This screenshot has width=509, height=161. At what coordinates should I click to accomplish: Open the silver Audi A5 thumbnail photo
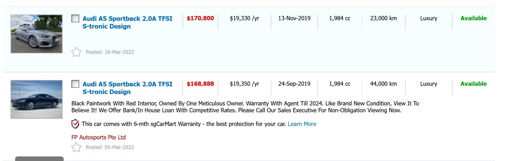click(x=37, y=34)
